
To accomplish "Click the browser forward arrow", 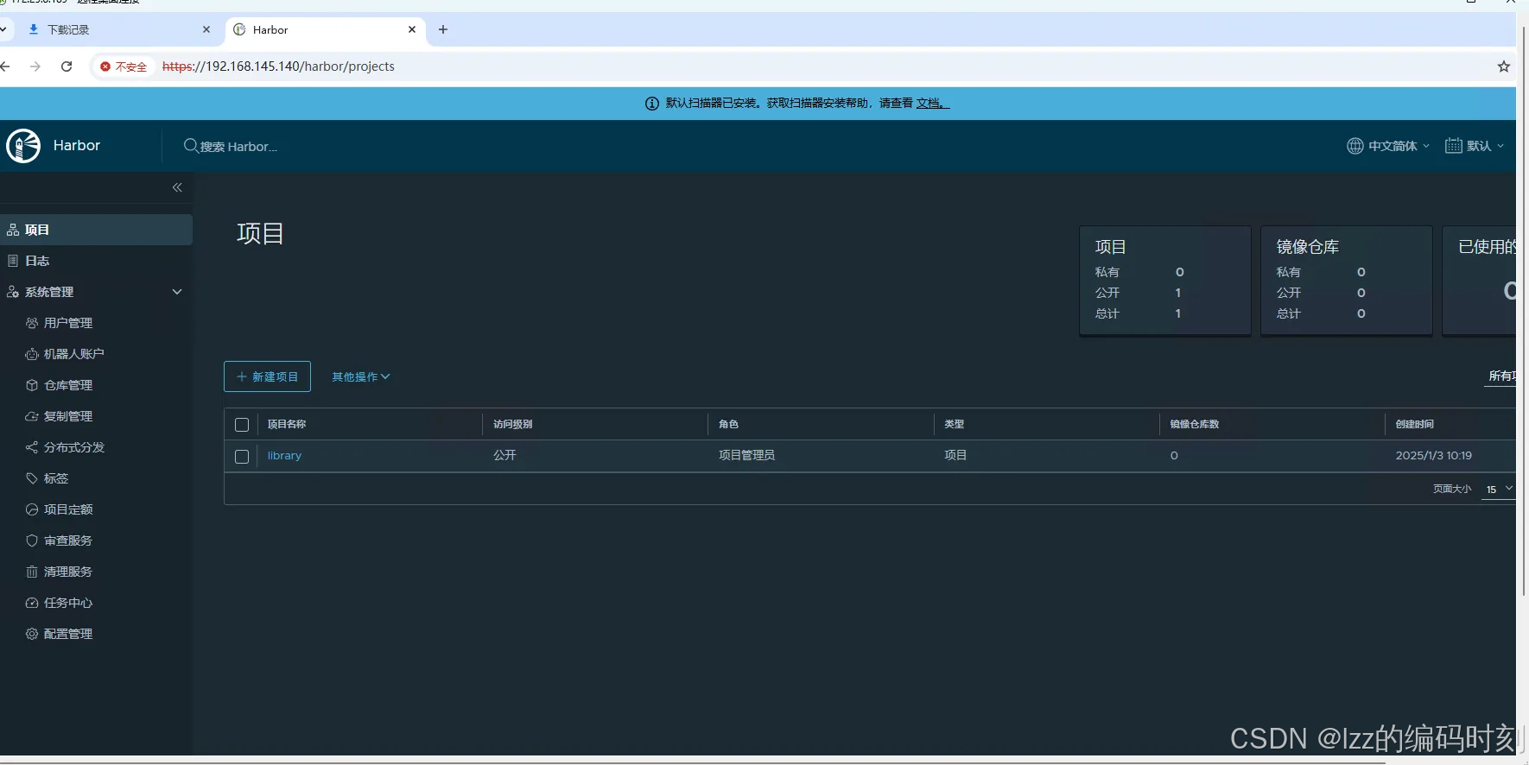I will pos(35,66).
